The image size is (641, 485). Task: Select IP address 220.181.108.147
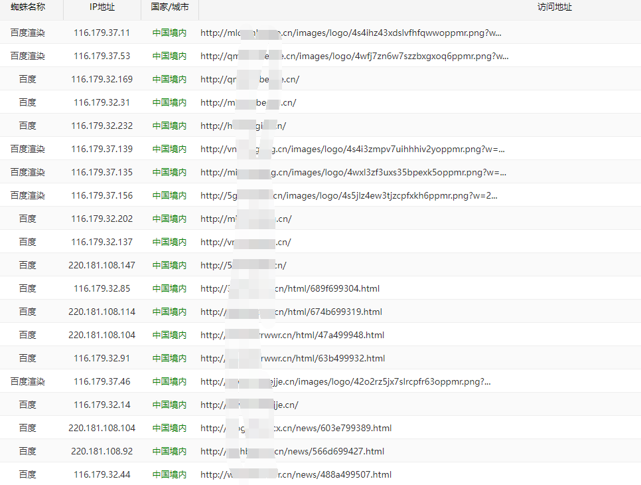[102, 265]
